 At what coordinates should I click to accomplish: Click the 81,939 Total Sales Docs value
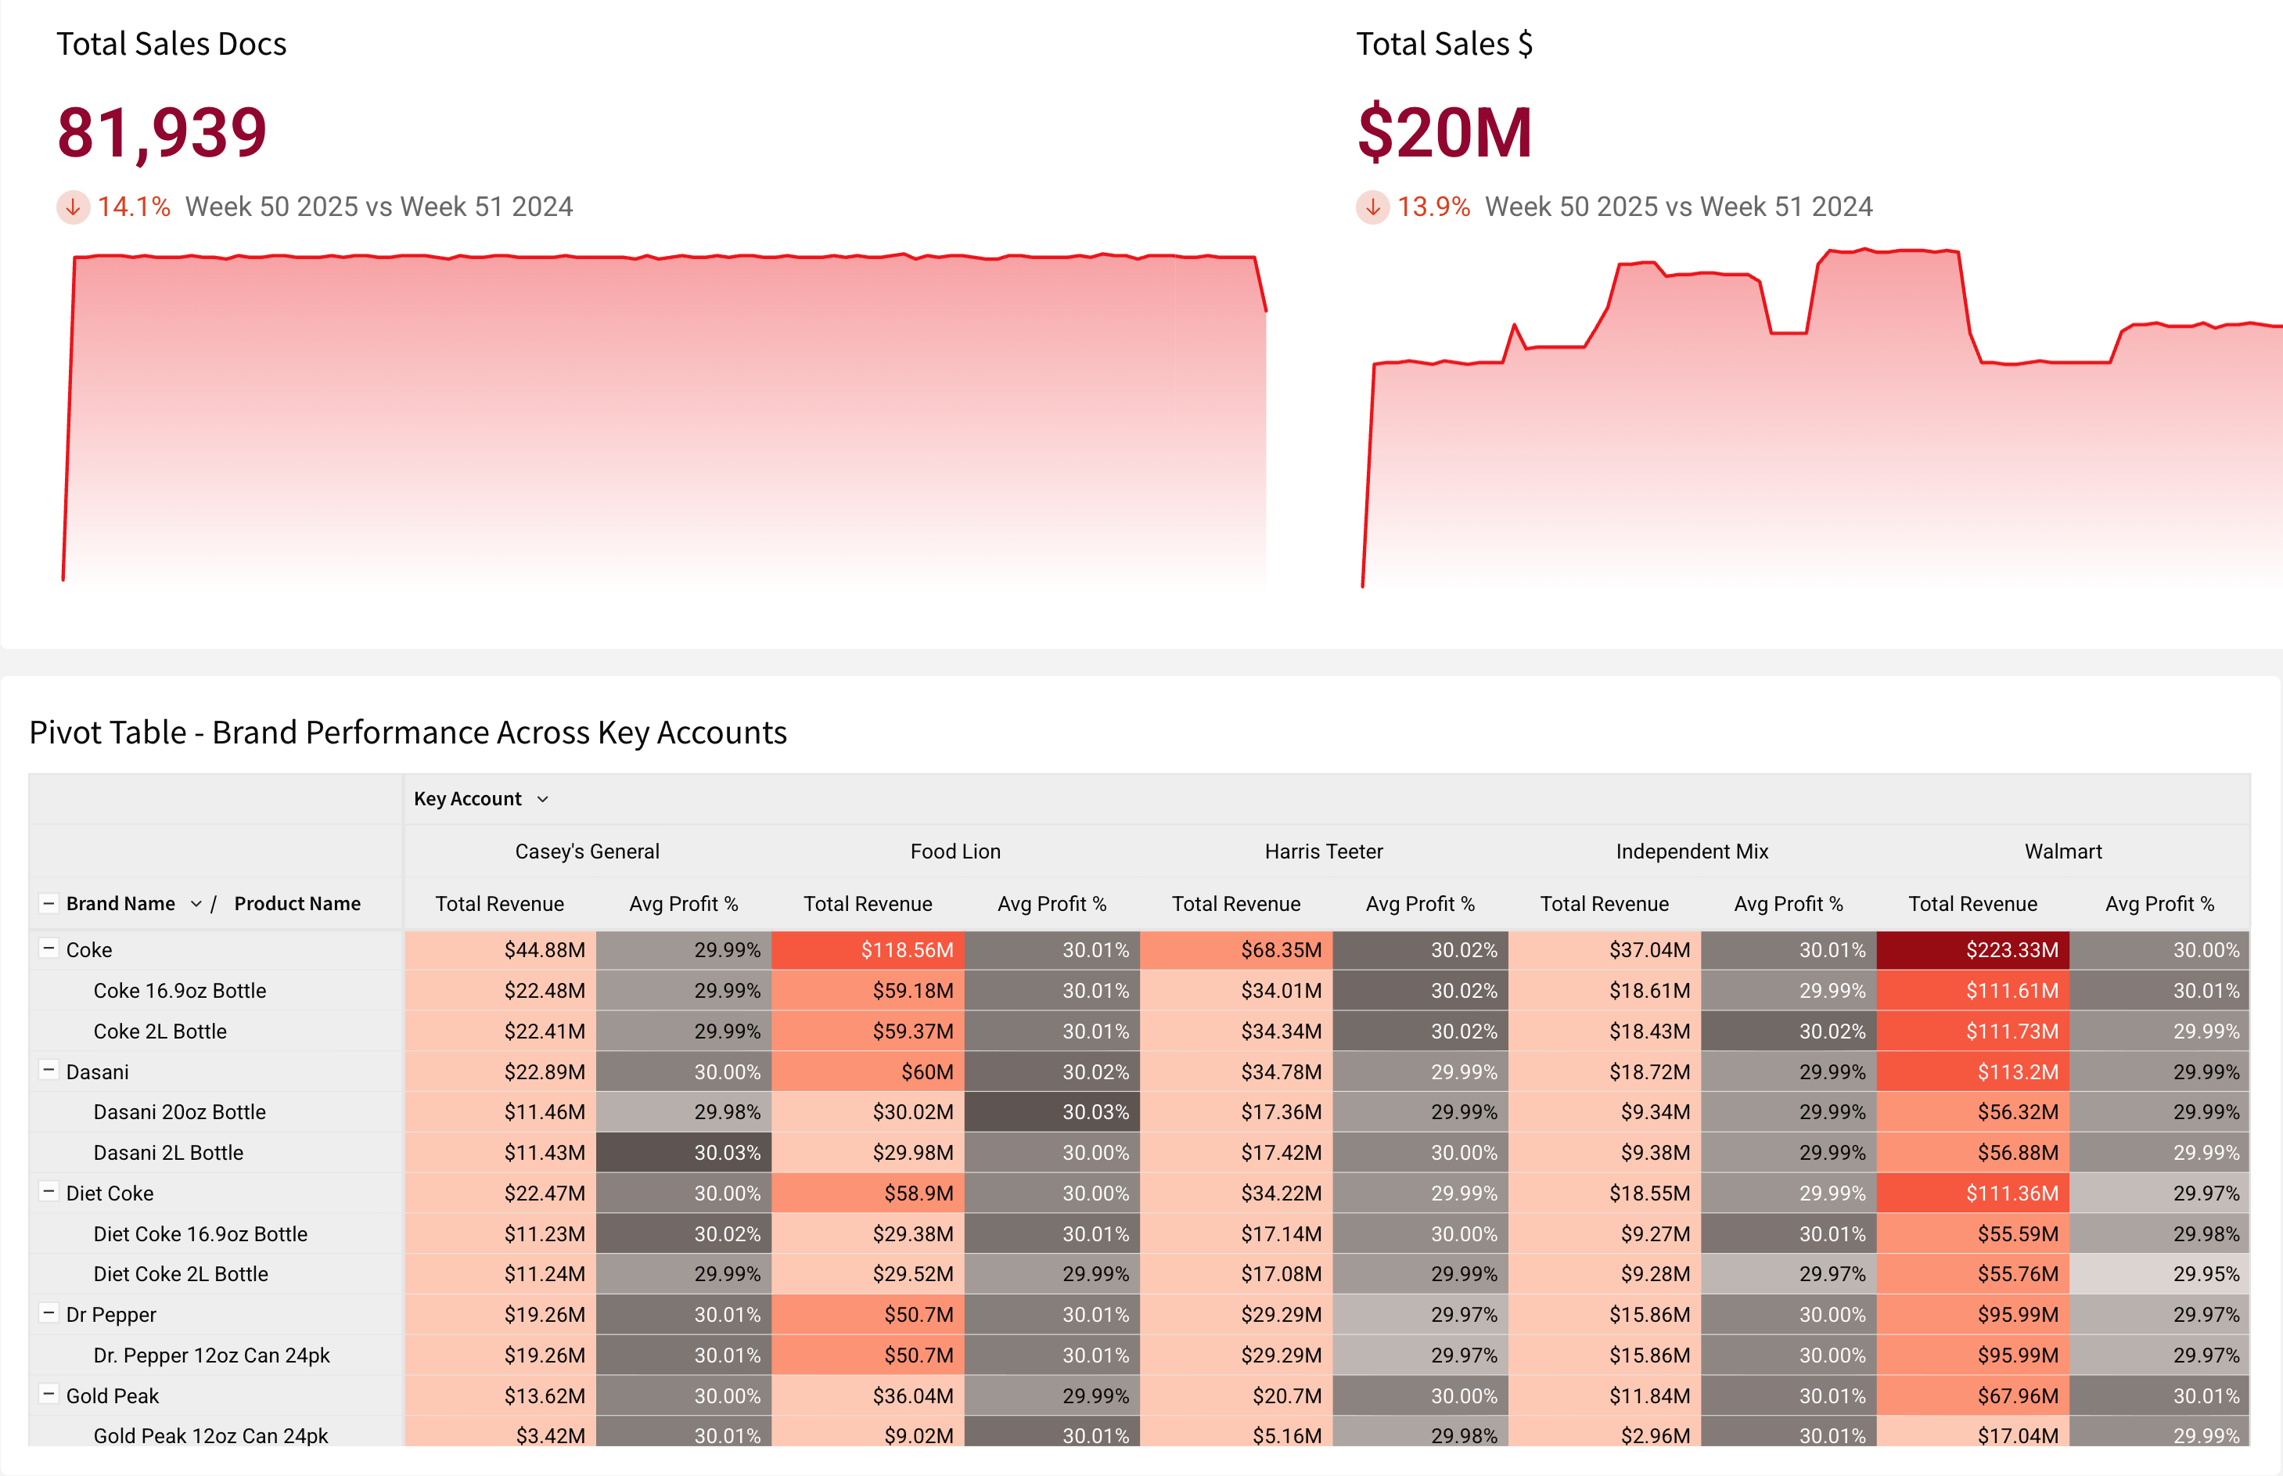pos(162,132)
